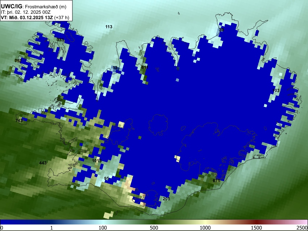Click the legend label 2500
Screen dimensions: 308x231
click(x=302, y=228)
